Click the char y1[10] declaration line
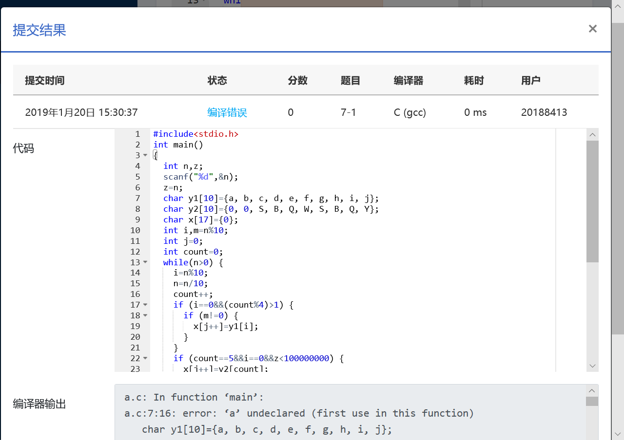The image size is (624, 440). pyautogui.click(x=271, y=198)
